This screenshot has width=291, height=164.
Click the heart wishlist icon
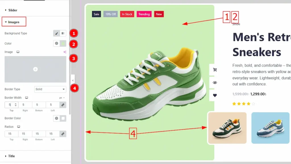tap(215, 95)
